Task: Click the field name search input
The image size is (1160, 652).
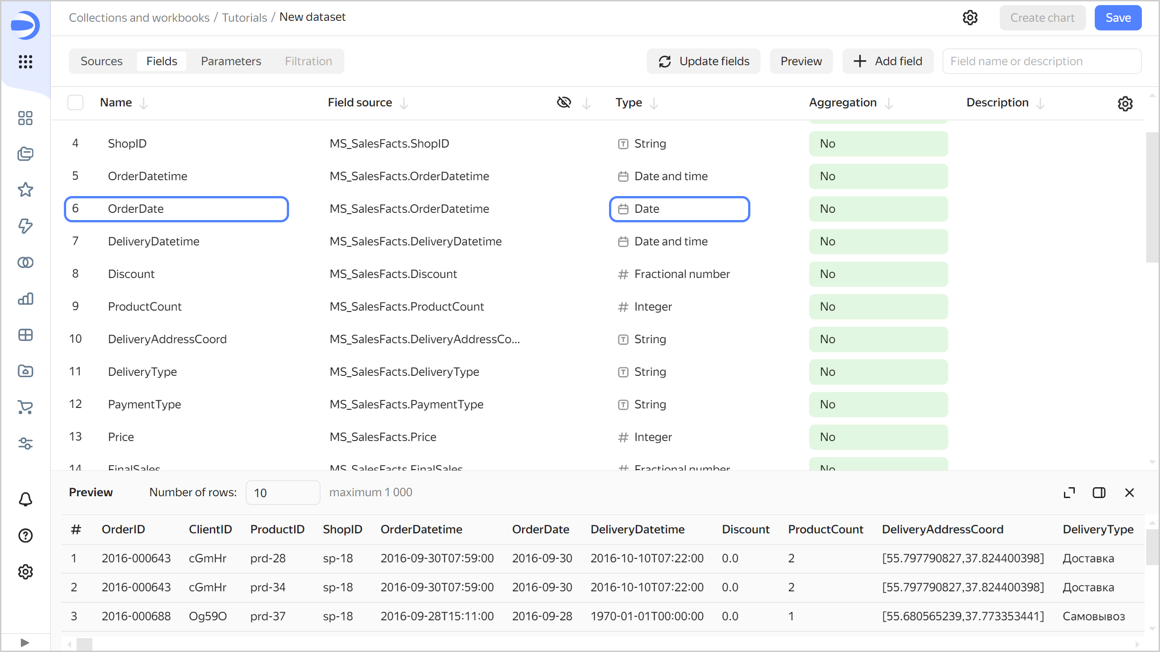Action: (x=1041, y=61)
